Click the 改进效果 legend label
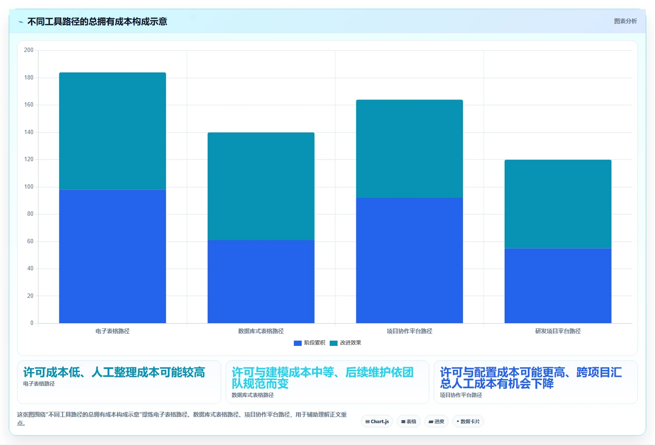655x445 pixels. [x=351, y=343]
